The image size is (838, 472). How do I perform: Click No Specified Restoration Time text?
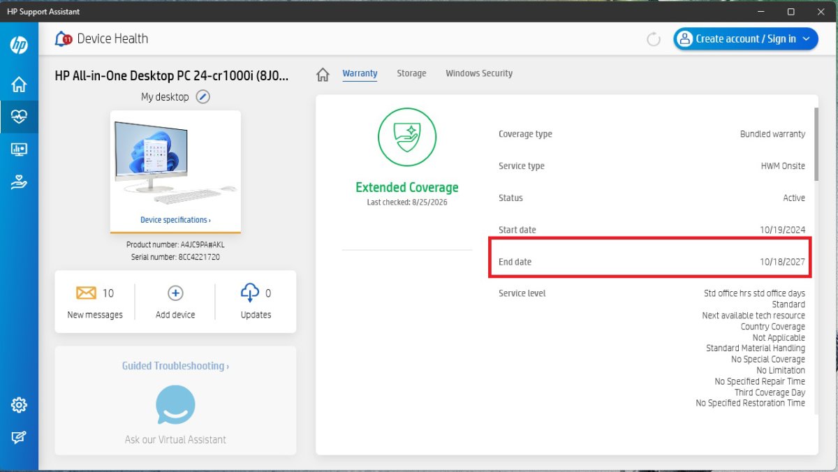tap(750, 404)
